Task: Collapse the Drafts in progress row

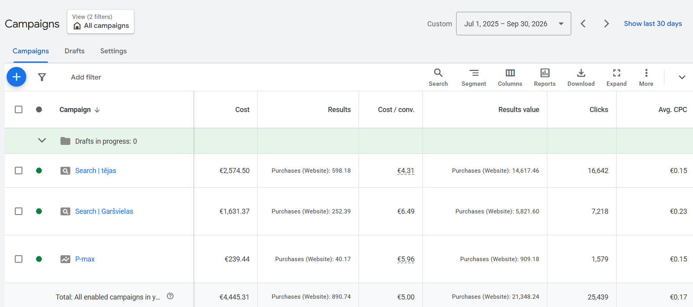Action: point(42,140)
